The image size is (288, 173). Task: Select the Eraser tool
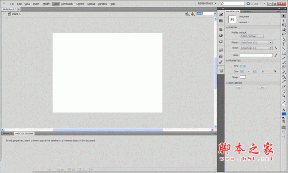284,86
